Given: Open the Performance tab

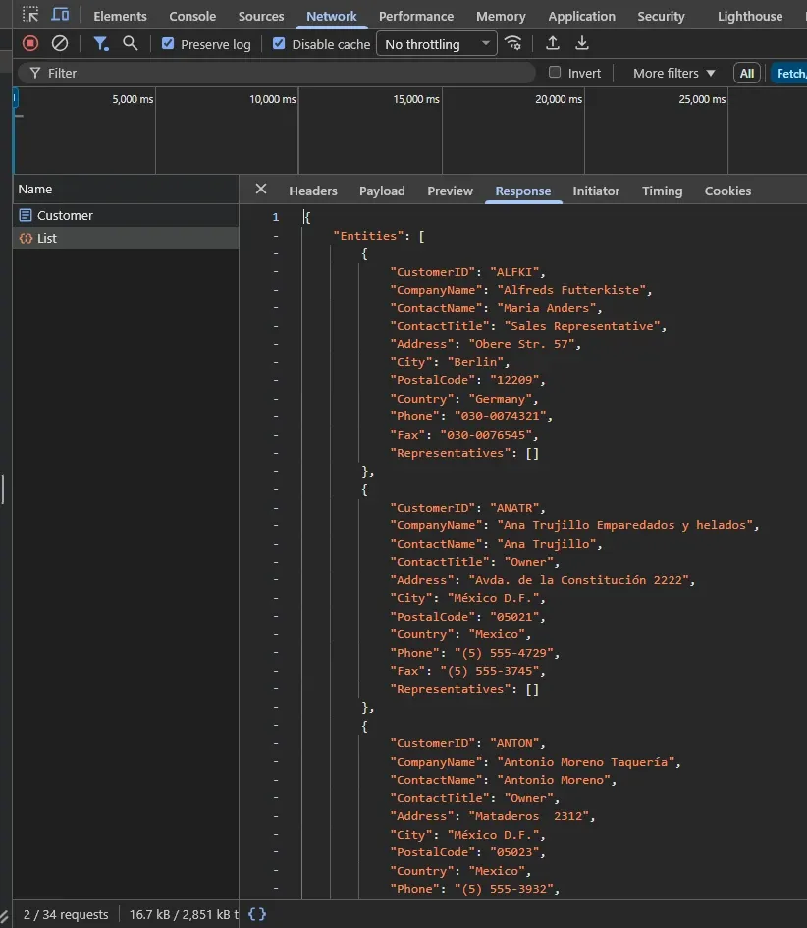Looking at the screenshot, I should pyautogui.click(x=416, y=16).
